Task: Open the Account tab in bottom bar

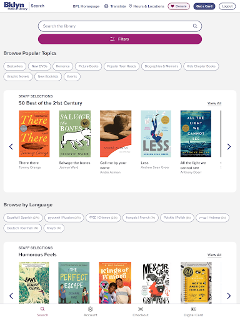Action: pyautogui.click(x=91, y=312)
